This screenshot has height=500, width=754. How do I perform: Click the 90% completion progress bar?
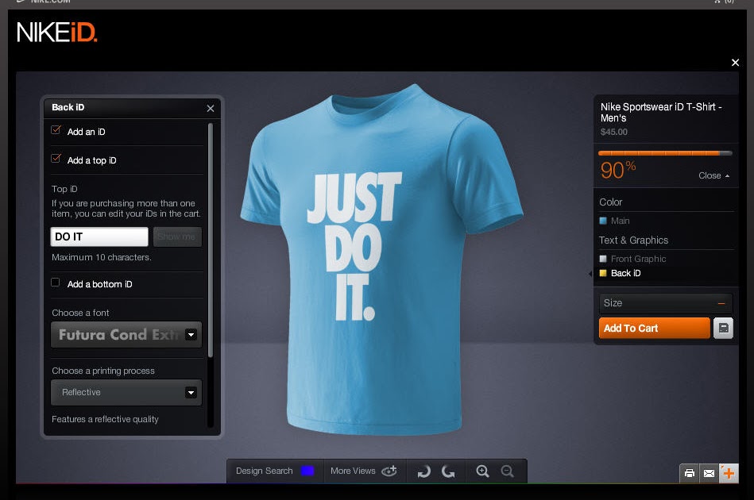pos(665,153)
